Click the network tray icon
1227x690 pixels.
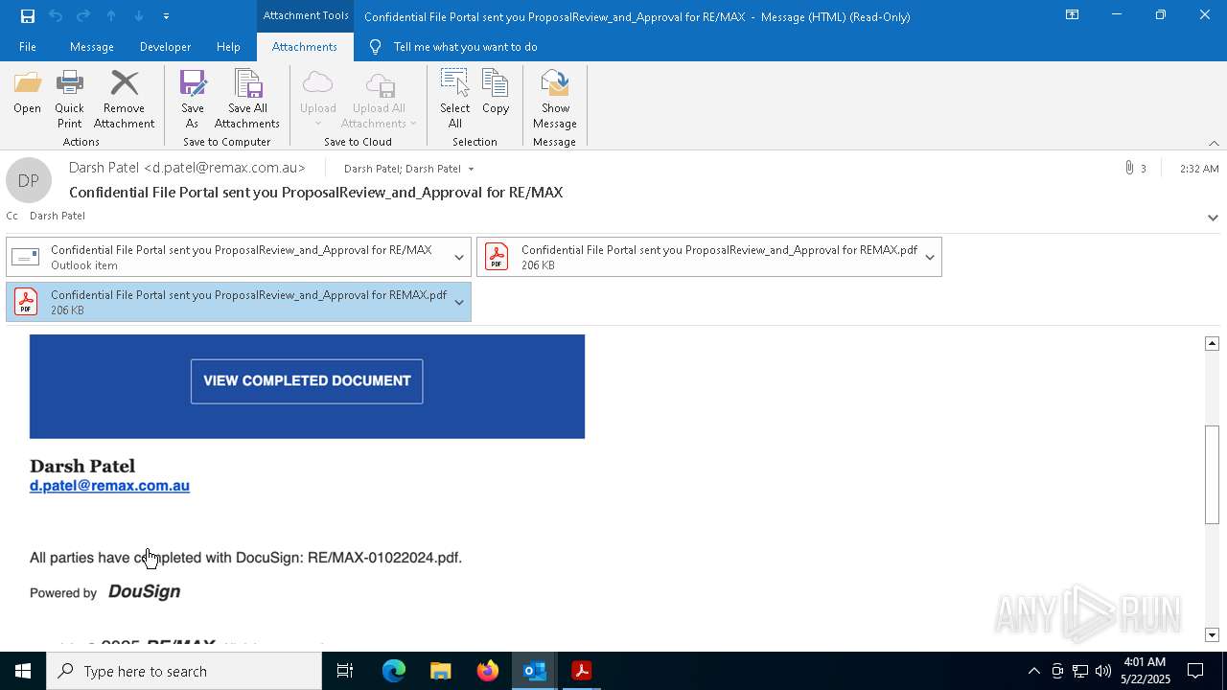[1080, 671]
